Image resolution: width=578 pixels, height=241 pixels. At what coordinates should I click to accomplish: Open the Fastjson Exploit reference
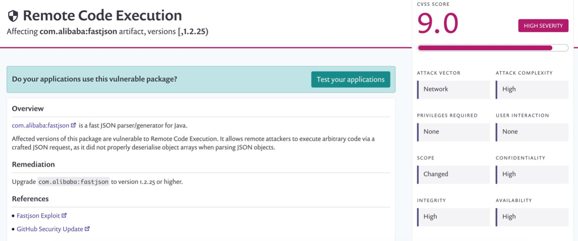pyautogui.click(x=38, y=216)
